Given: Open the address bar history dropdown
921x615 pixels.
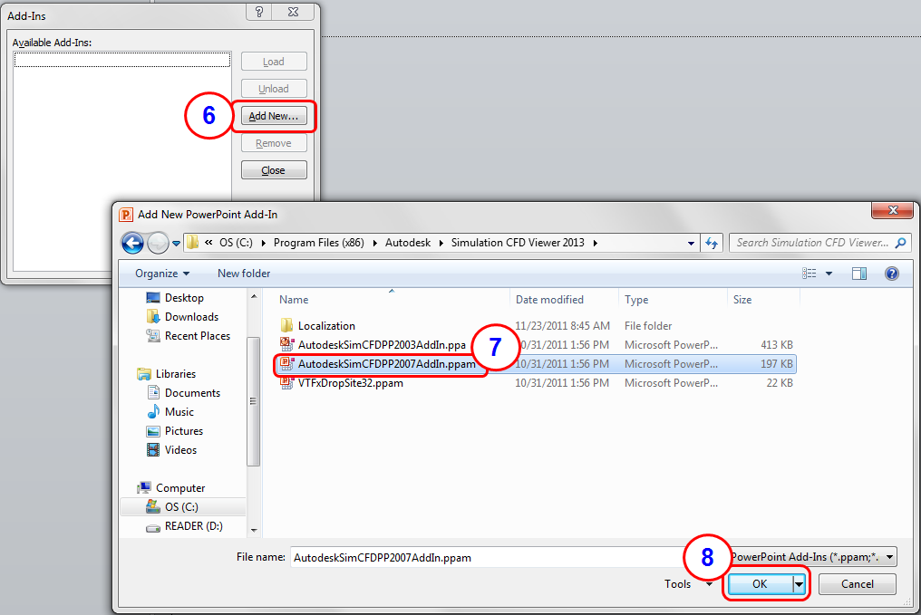Looking at the screenshot, I should (691, 243).
